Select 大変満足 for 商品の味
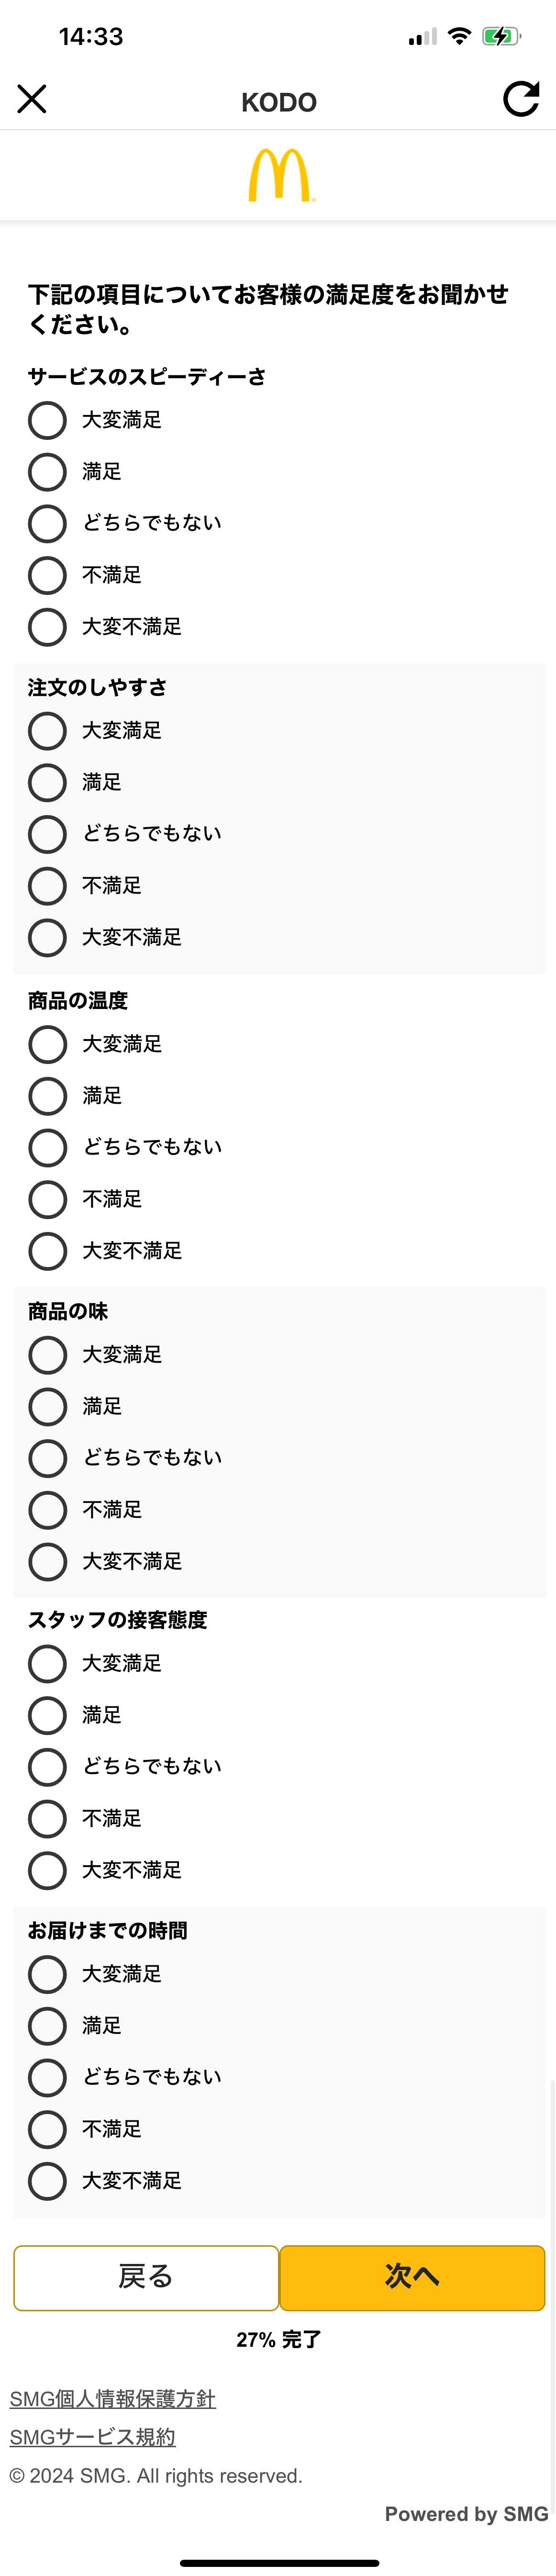The width and height of the screenshot is (556, 2576). pos(47,1355)
